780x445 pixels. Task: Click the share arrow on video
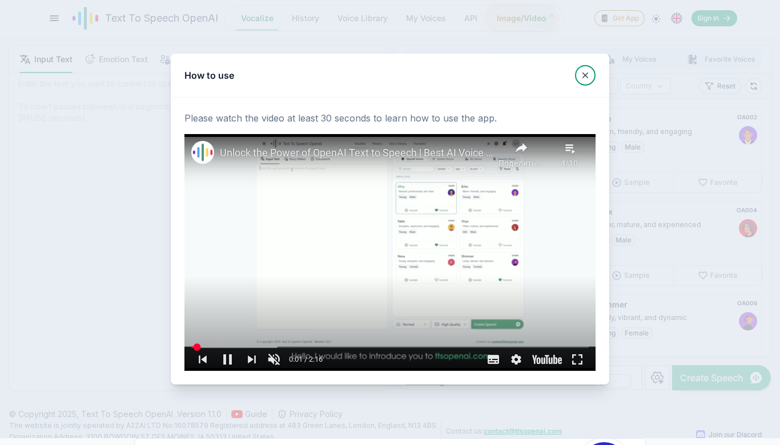pos(521,148)
